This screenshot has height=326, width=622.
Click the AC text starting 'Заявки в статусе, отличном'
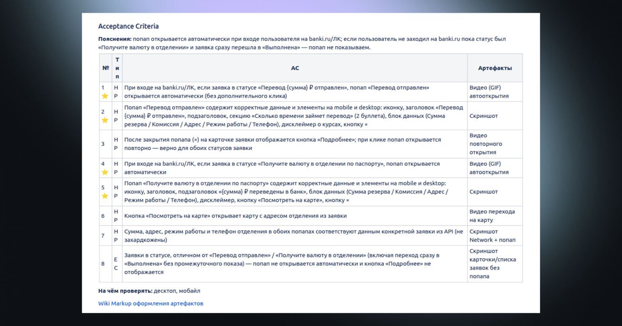tap(282, 264)
